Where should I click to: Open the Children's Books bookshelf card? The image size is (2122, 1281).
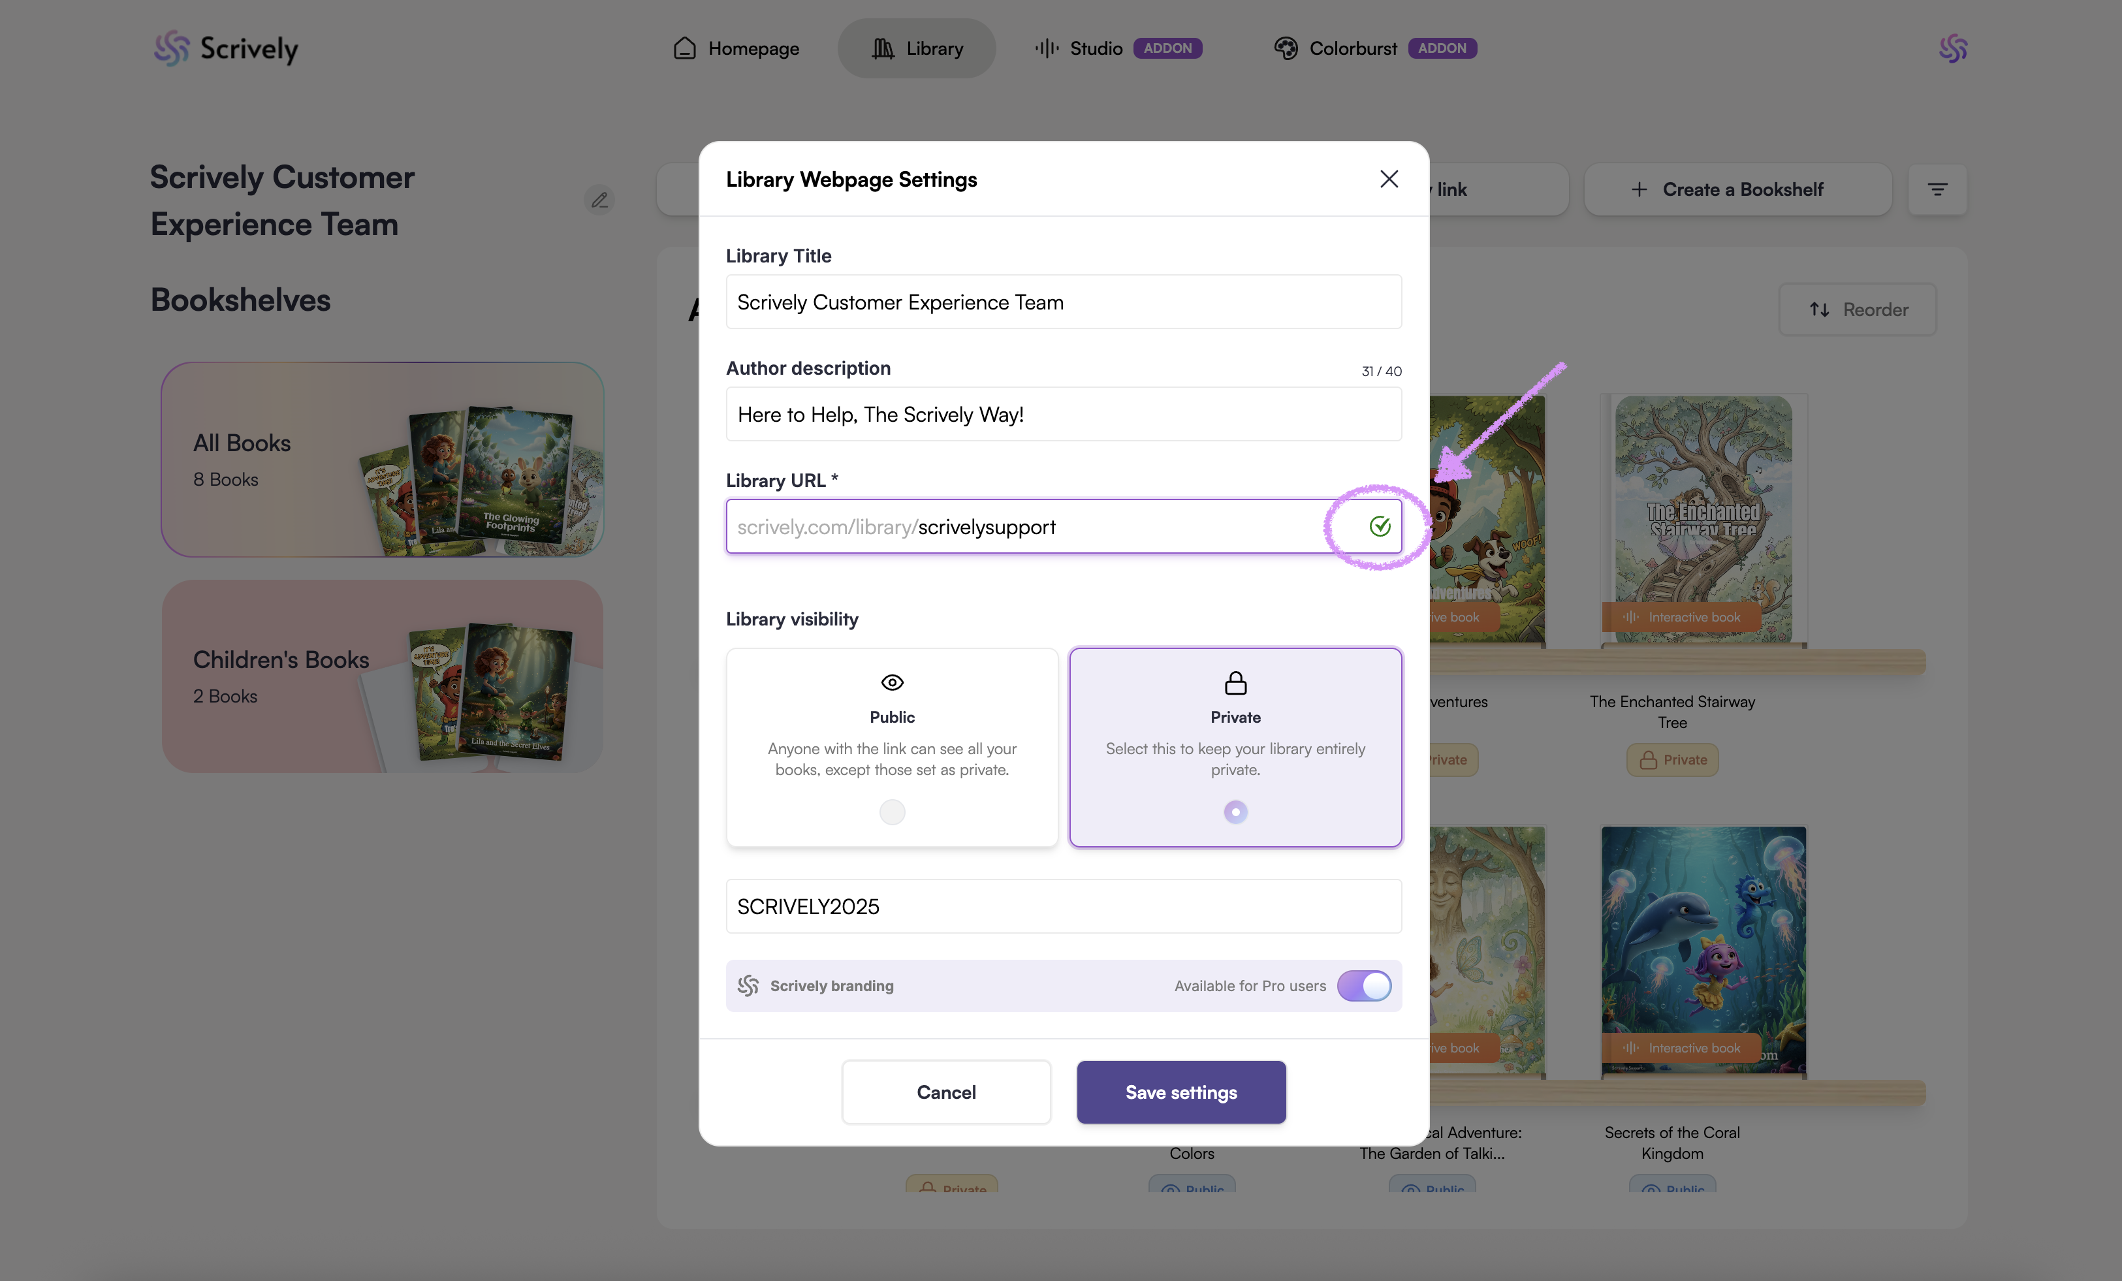point(381,676)
